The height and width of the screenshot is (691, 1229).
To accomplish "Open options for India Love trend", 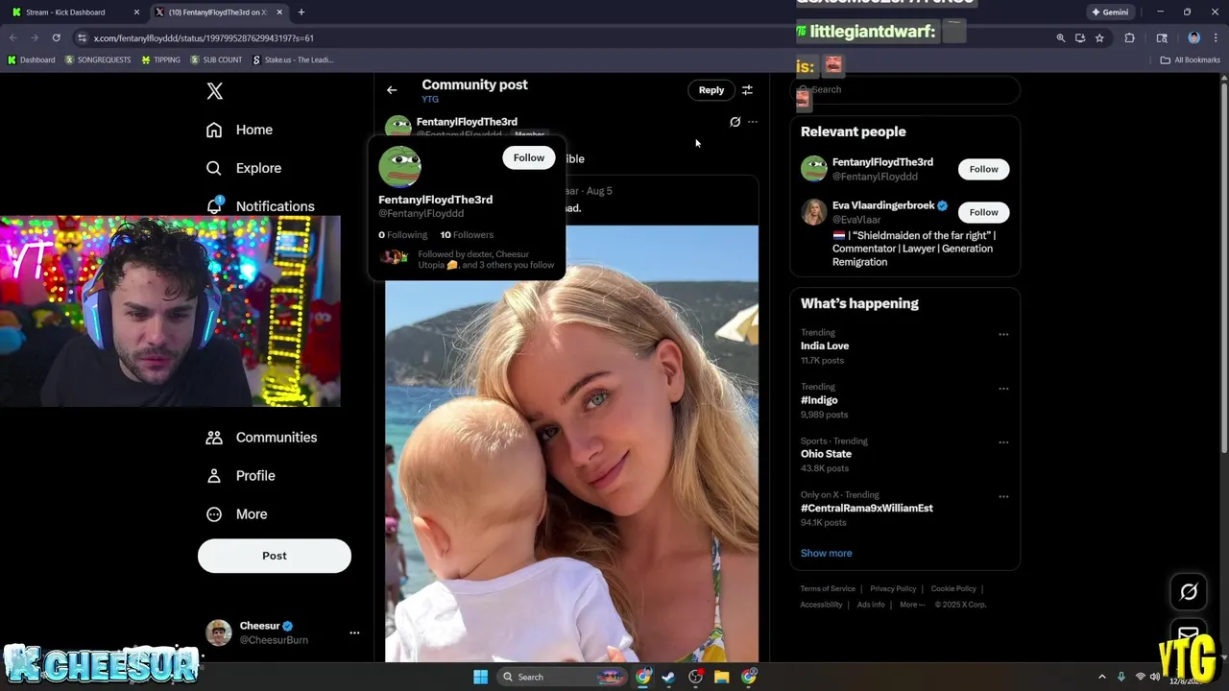I will point(1003,335).
